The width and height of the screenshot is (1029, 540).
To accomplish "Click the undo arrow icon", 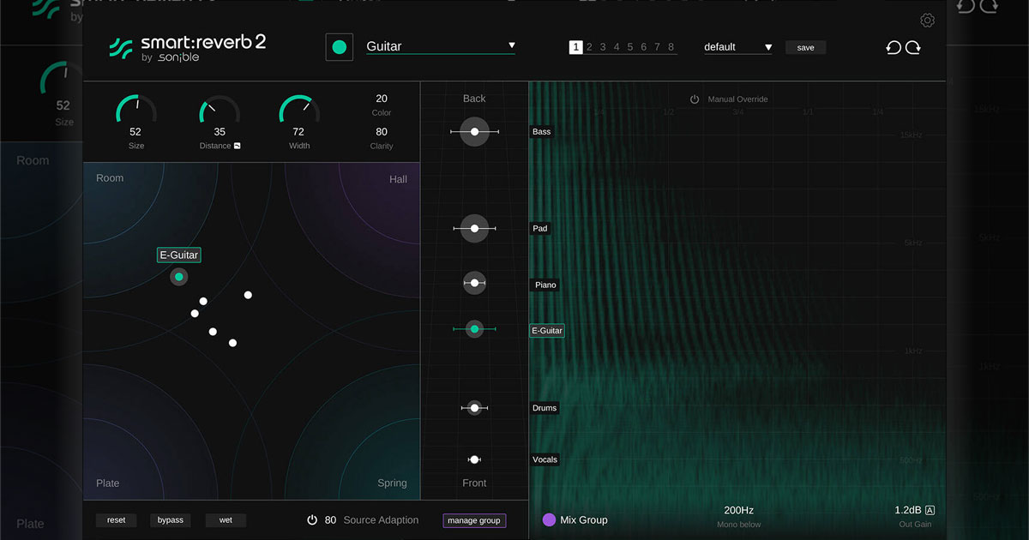I will [x=893, y=47].
